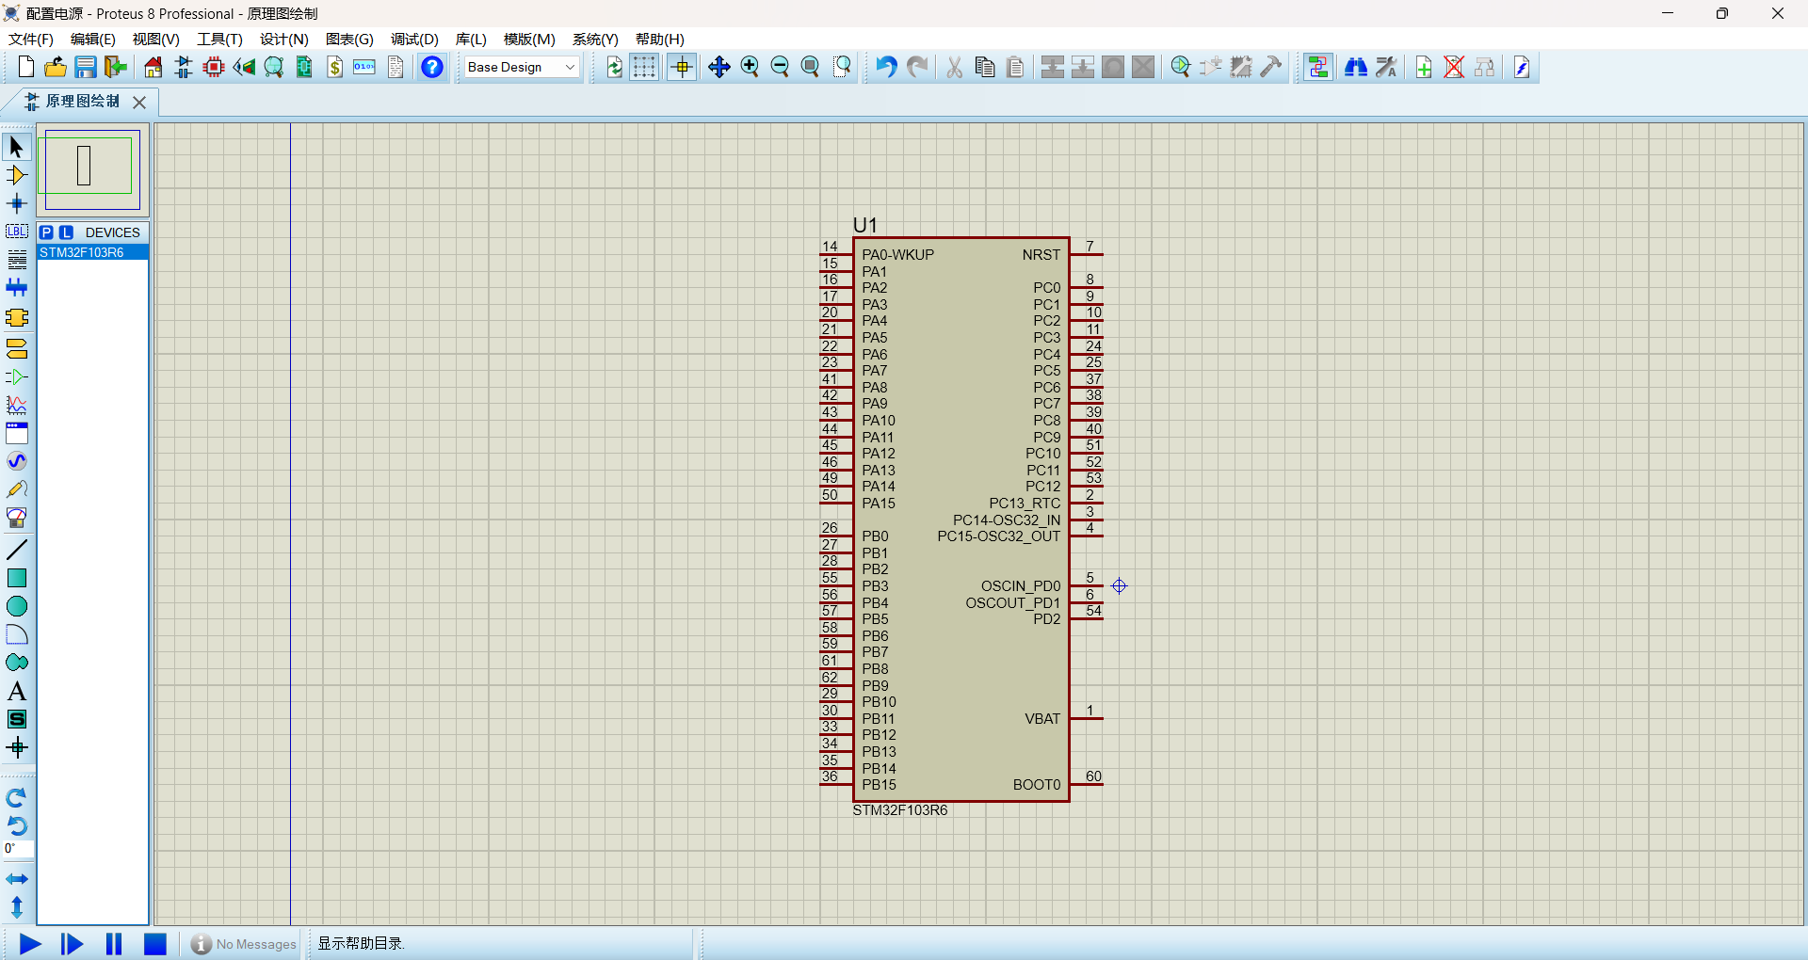
Task: Open the Home page icon
Action: [153, 67]
